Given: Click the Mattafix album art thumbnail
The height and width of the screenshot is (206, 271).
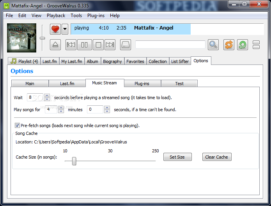Looking at the screenshot, I should 21,38.
